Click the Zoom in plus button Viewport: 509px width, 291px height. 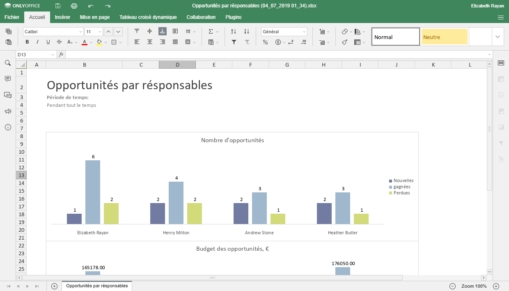pos(496,286)
